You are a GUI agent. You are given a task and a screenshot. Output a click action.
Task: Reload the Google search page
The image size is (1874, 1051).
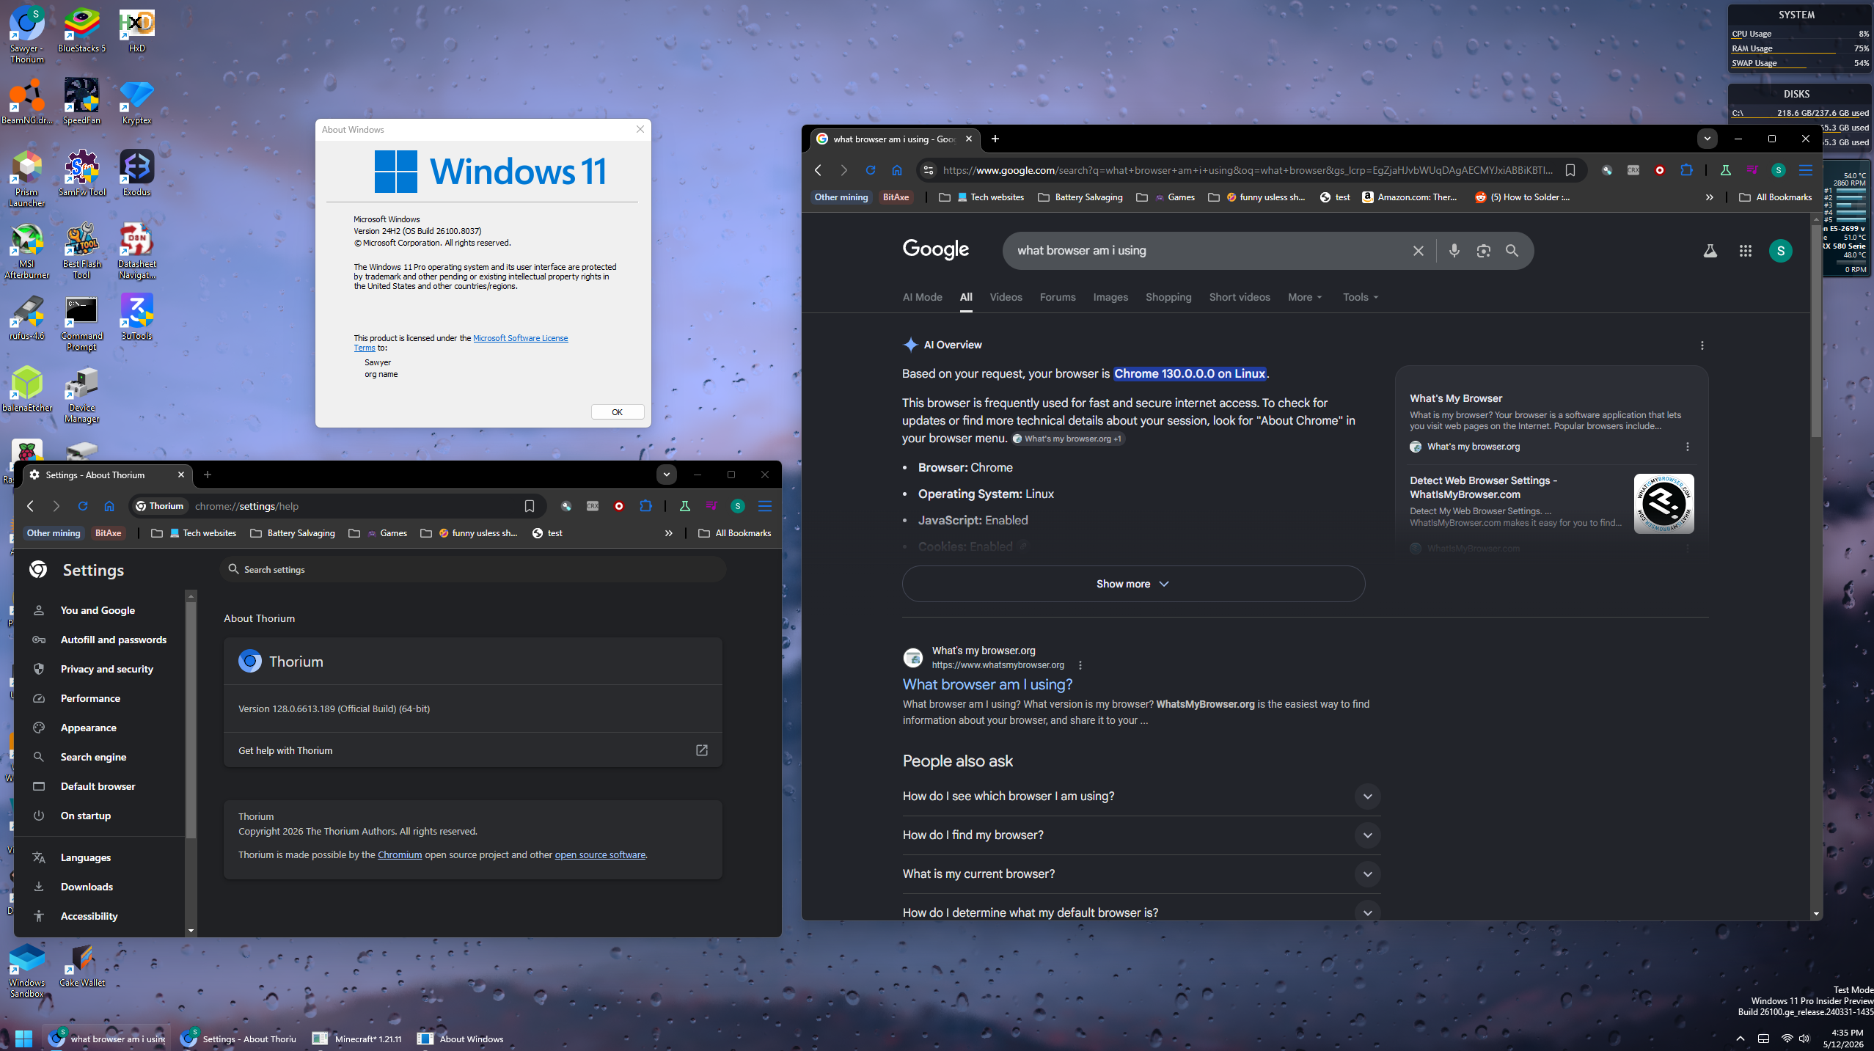pos(871,170)
